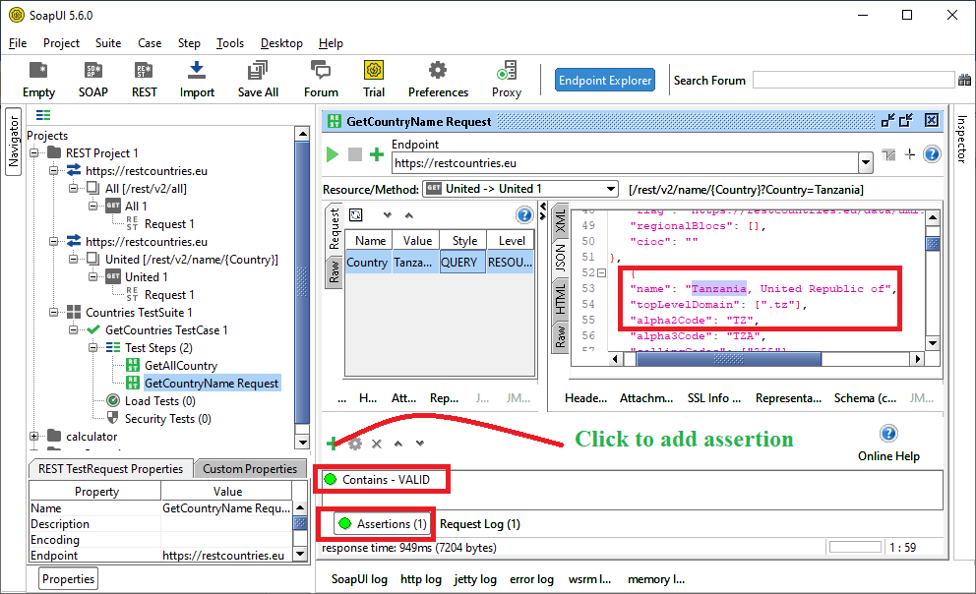This screenshot has height=594, width=976.
Task: Click the Properties button at bottom left
Action: [x=69, y=579]
